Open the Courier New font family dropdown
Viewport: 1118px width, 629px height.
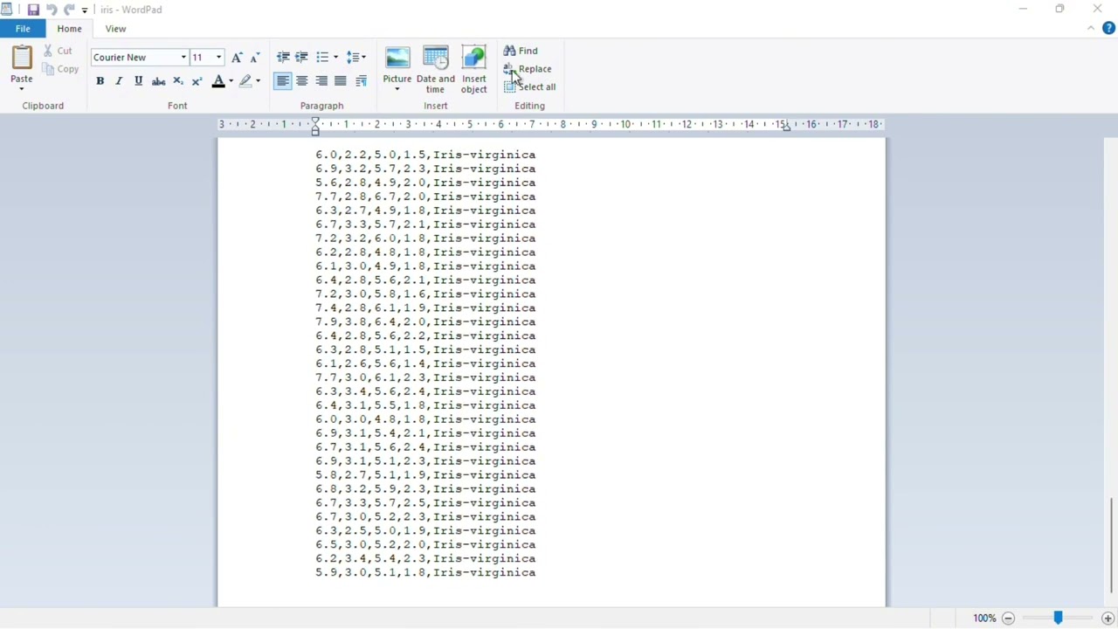coord(183,58)
